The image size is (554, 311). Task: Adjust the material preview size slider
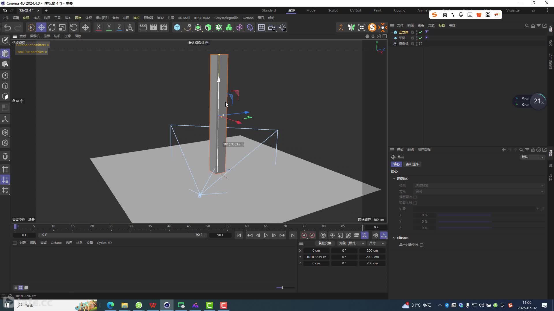click(285, 288)
